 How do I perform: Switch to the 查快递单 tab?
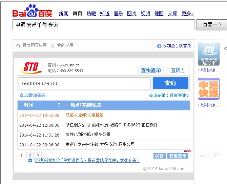[x=151, y=70]
